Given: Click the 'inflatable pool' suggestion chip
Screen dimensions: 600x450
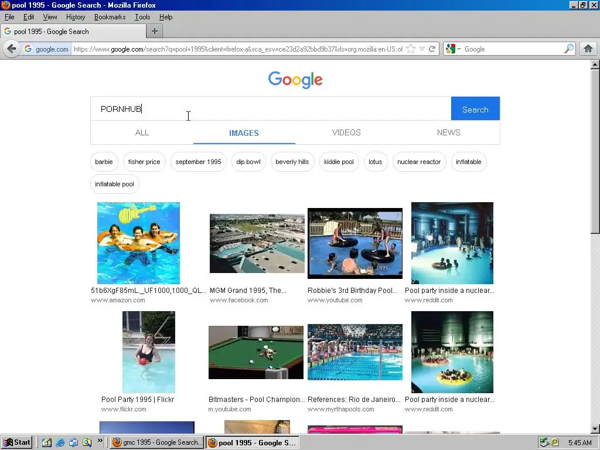Looking at the screenshot, I should [114, 184].
